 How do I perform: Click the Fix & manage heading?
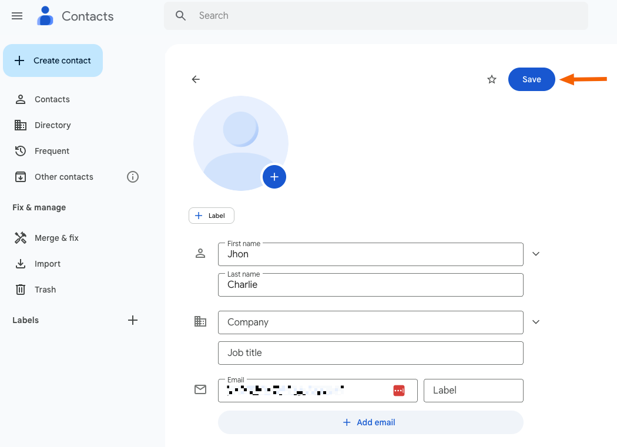39,207
